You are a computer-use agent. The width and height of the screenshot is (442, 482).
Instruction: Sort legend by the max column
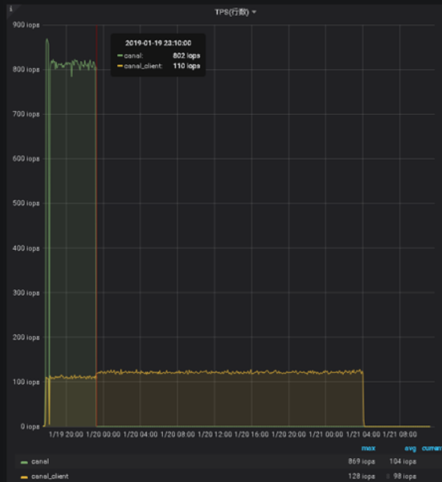[368, 448]
